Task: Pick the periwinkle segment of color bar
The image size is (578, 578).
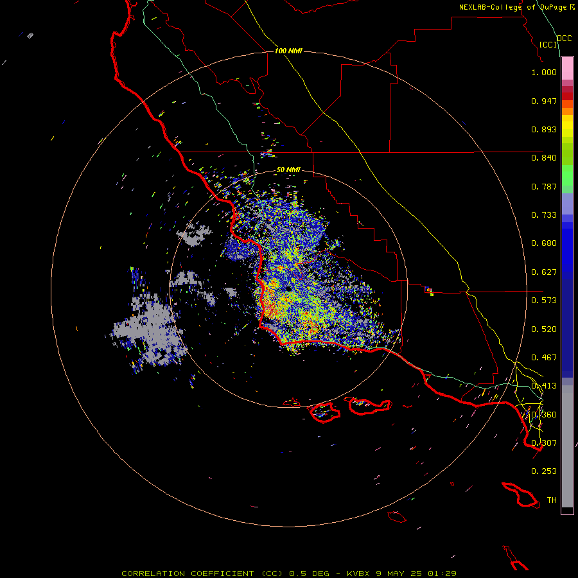Action: (x=567, y=204)
